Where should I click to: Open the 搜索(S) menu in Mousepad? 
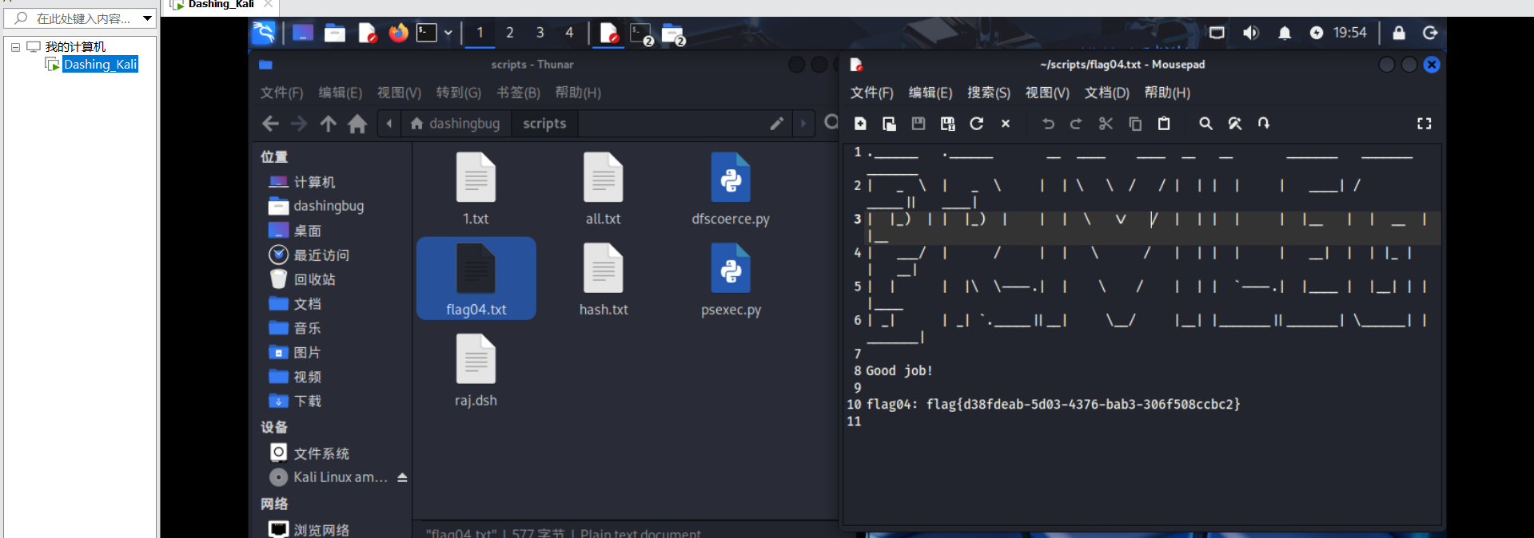pyautogui.click(x=988, y=93)
